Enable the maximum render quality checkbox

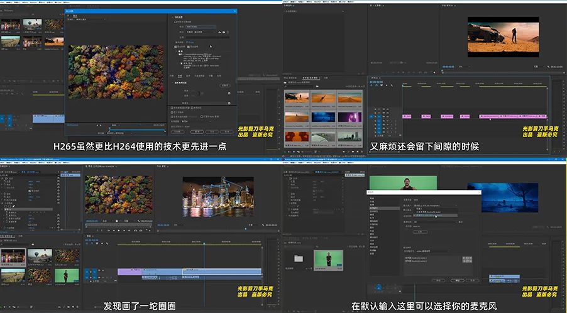(173, 107)
